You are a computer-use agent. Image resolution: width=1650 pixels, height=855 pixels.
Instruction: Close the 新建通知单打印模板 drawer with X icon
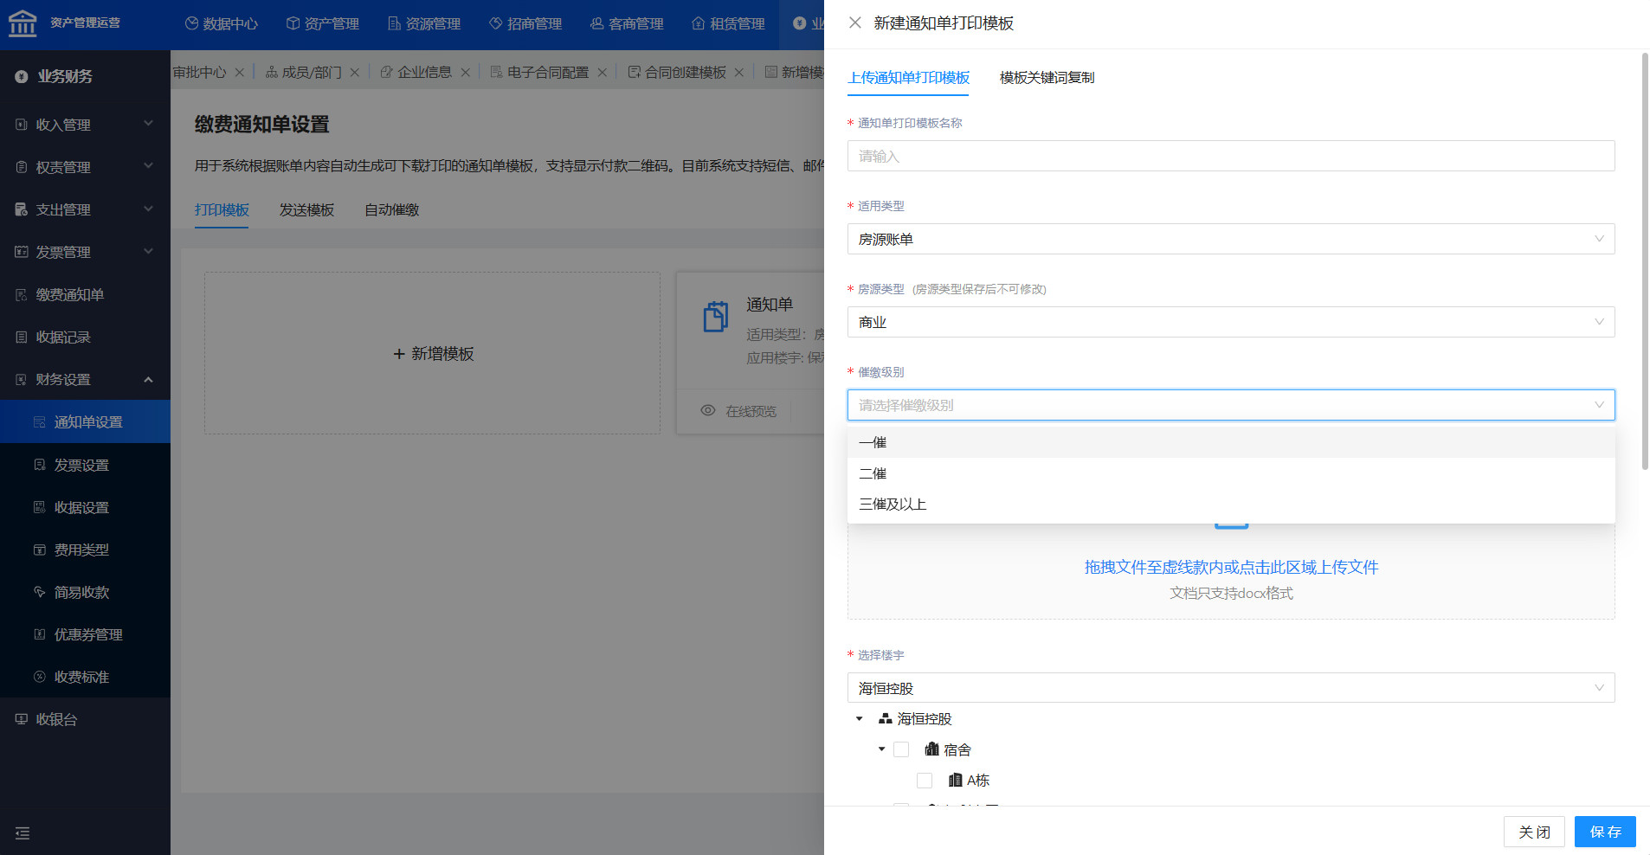point(854,23)
